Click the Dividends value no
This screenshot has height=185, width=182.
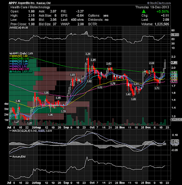(107, 20)
